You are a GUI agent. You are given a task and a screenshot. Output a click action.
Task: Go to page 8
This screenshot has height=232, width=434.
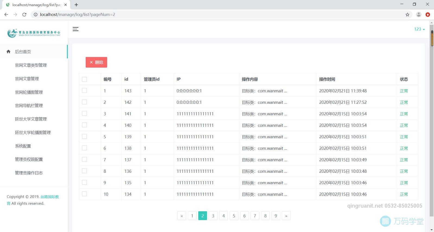265,216
